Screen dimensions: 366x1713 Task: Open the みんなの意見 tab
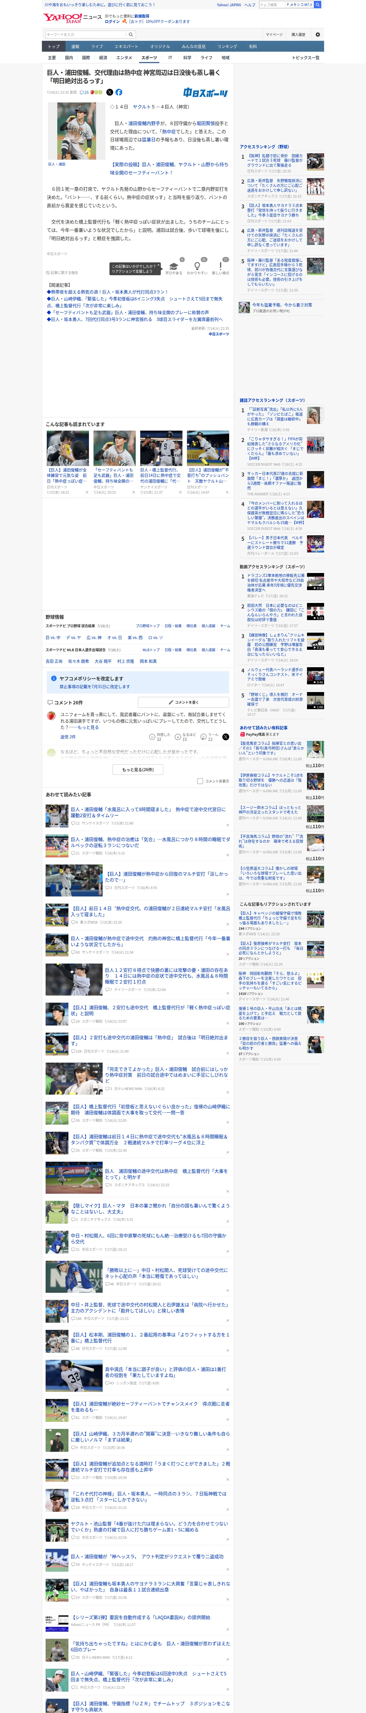pos(194,47)
